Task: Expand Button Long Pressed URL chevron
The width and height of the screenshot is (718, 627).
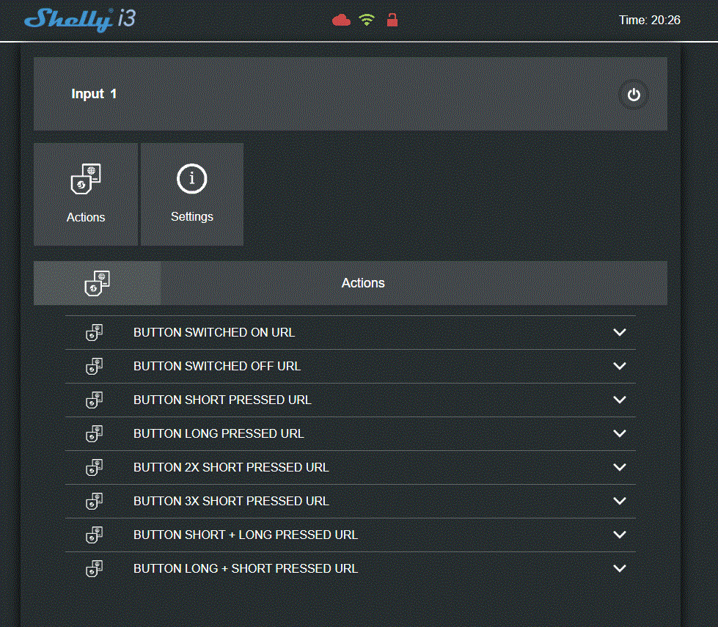Action: (620, 433)
